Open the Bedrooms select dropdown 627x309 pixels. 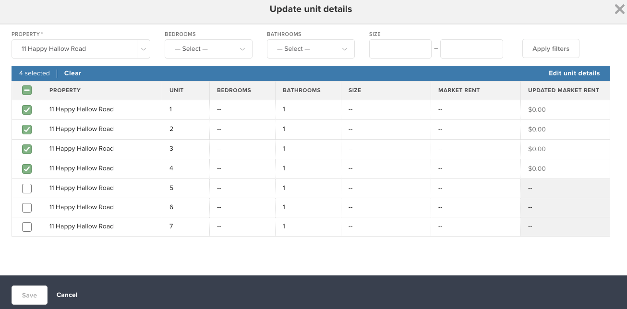click(x=208, y=48)
